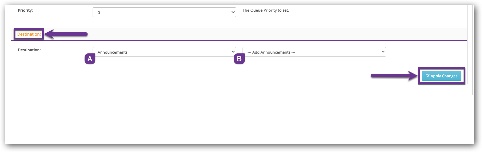Click the edit icon on Apply Changes
The height and width of the screenshot is (152, 482).
[428, 76]
